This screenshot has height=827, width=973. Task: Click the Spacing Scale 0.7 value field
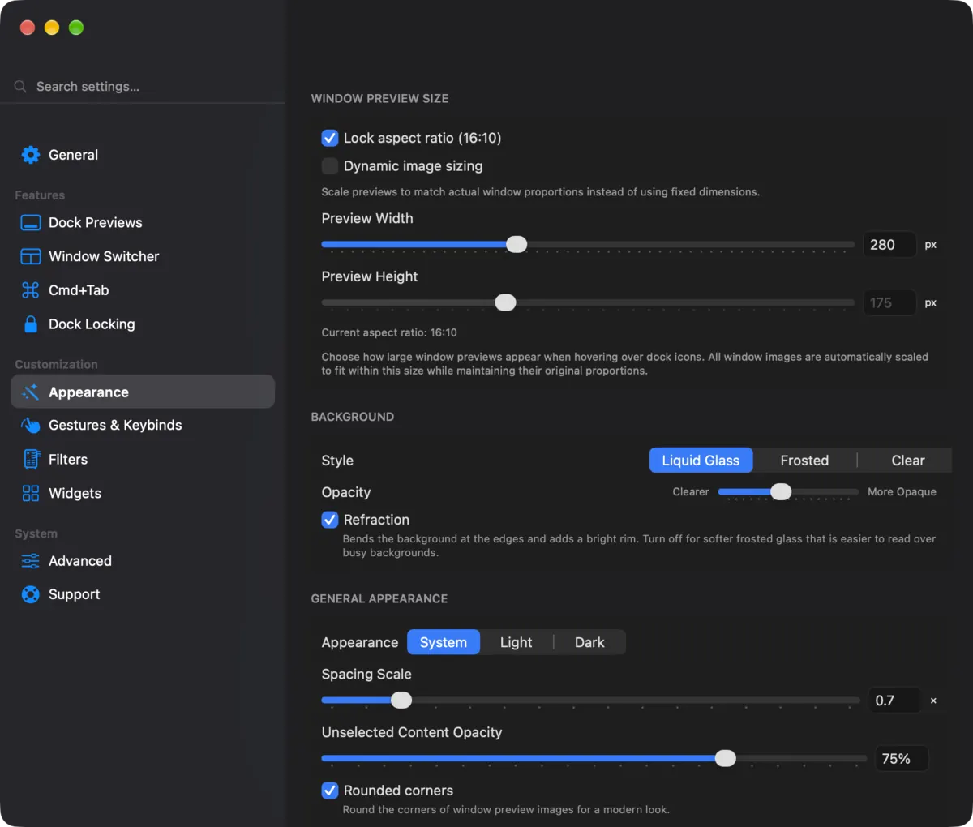click(895, 701)
